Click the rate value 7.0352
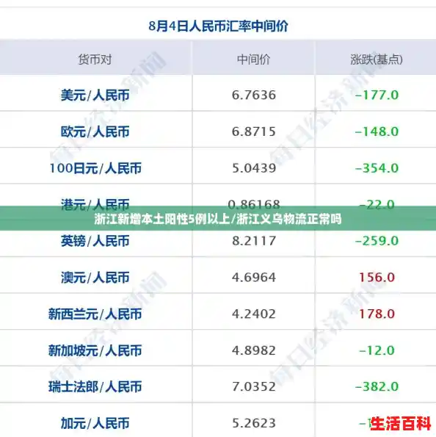This screenshot has width=436, height=437. [x=254, y=386]
